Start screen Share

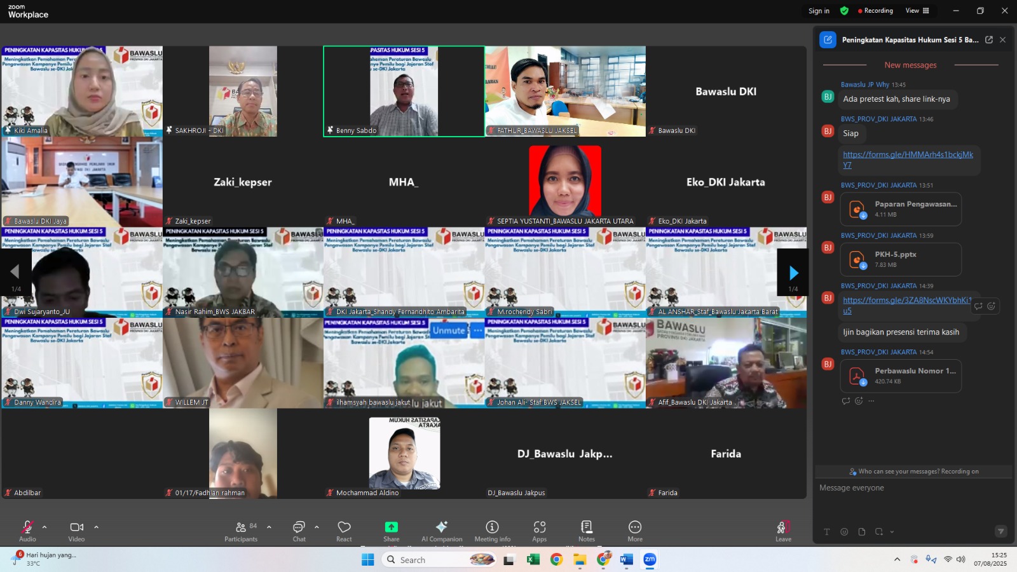tap(392, 531)
